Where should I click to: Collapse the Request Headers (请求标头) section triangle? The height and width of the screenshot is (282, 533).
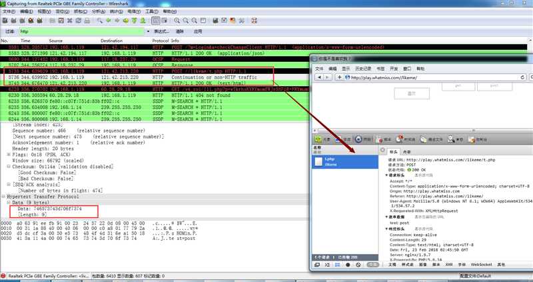click(387, 175)
